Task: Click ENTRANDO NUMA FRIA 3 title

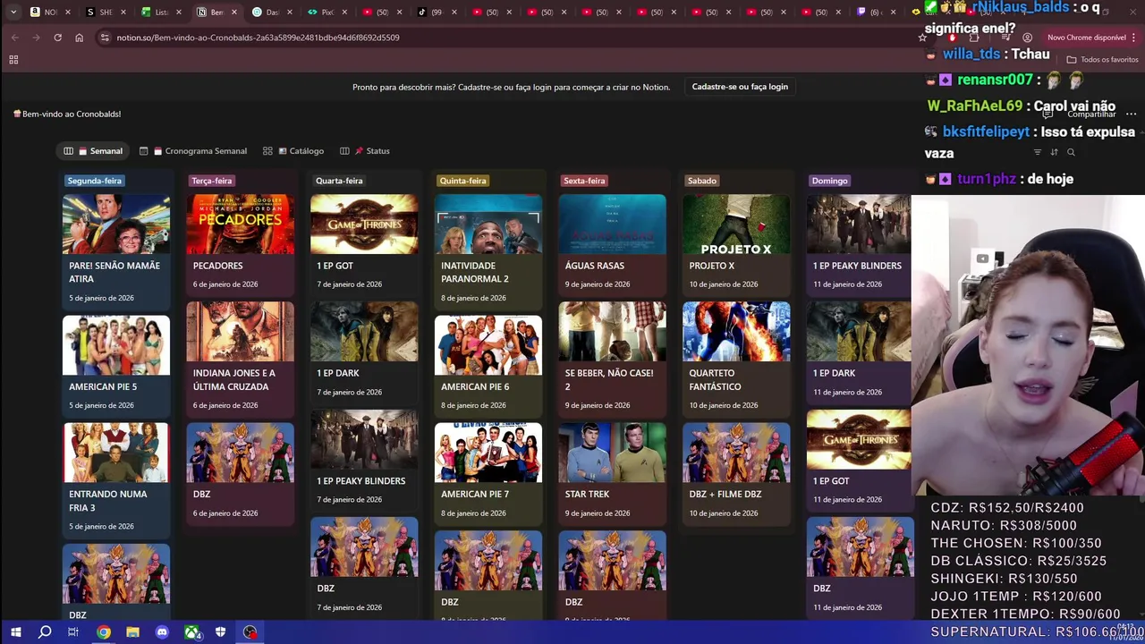Action: [x=108, y=501]
